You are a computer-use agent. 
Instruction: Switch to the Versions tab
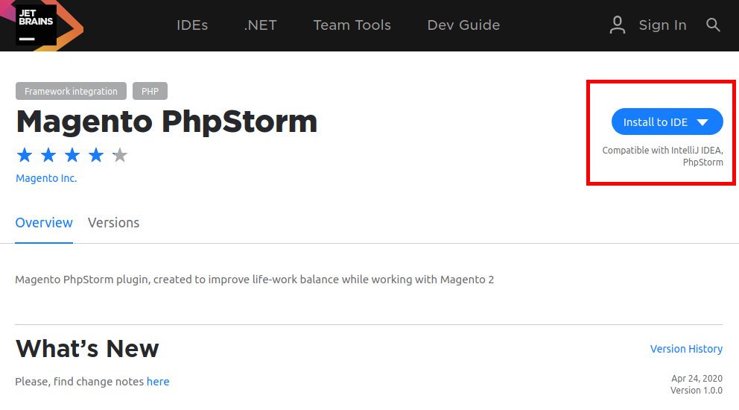(113, 223)
